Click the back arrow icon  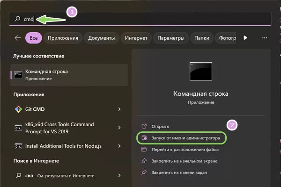click(x=17, y=38)
